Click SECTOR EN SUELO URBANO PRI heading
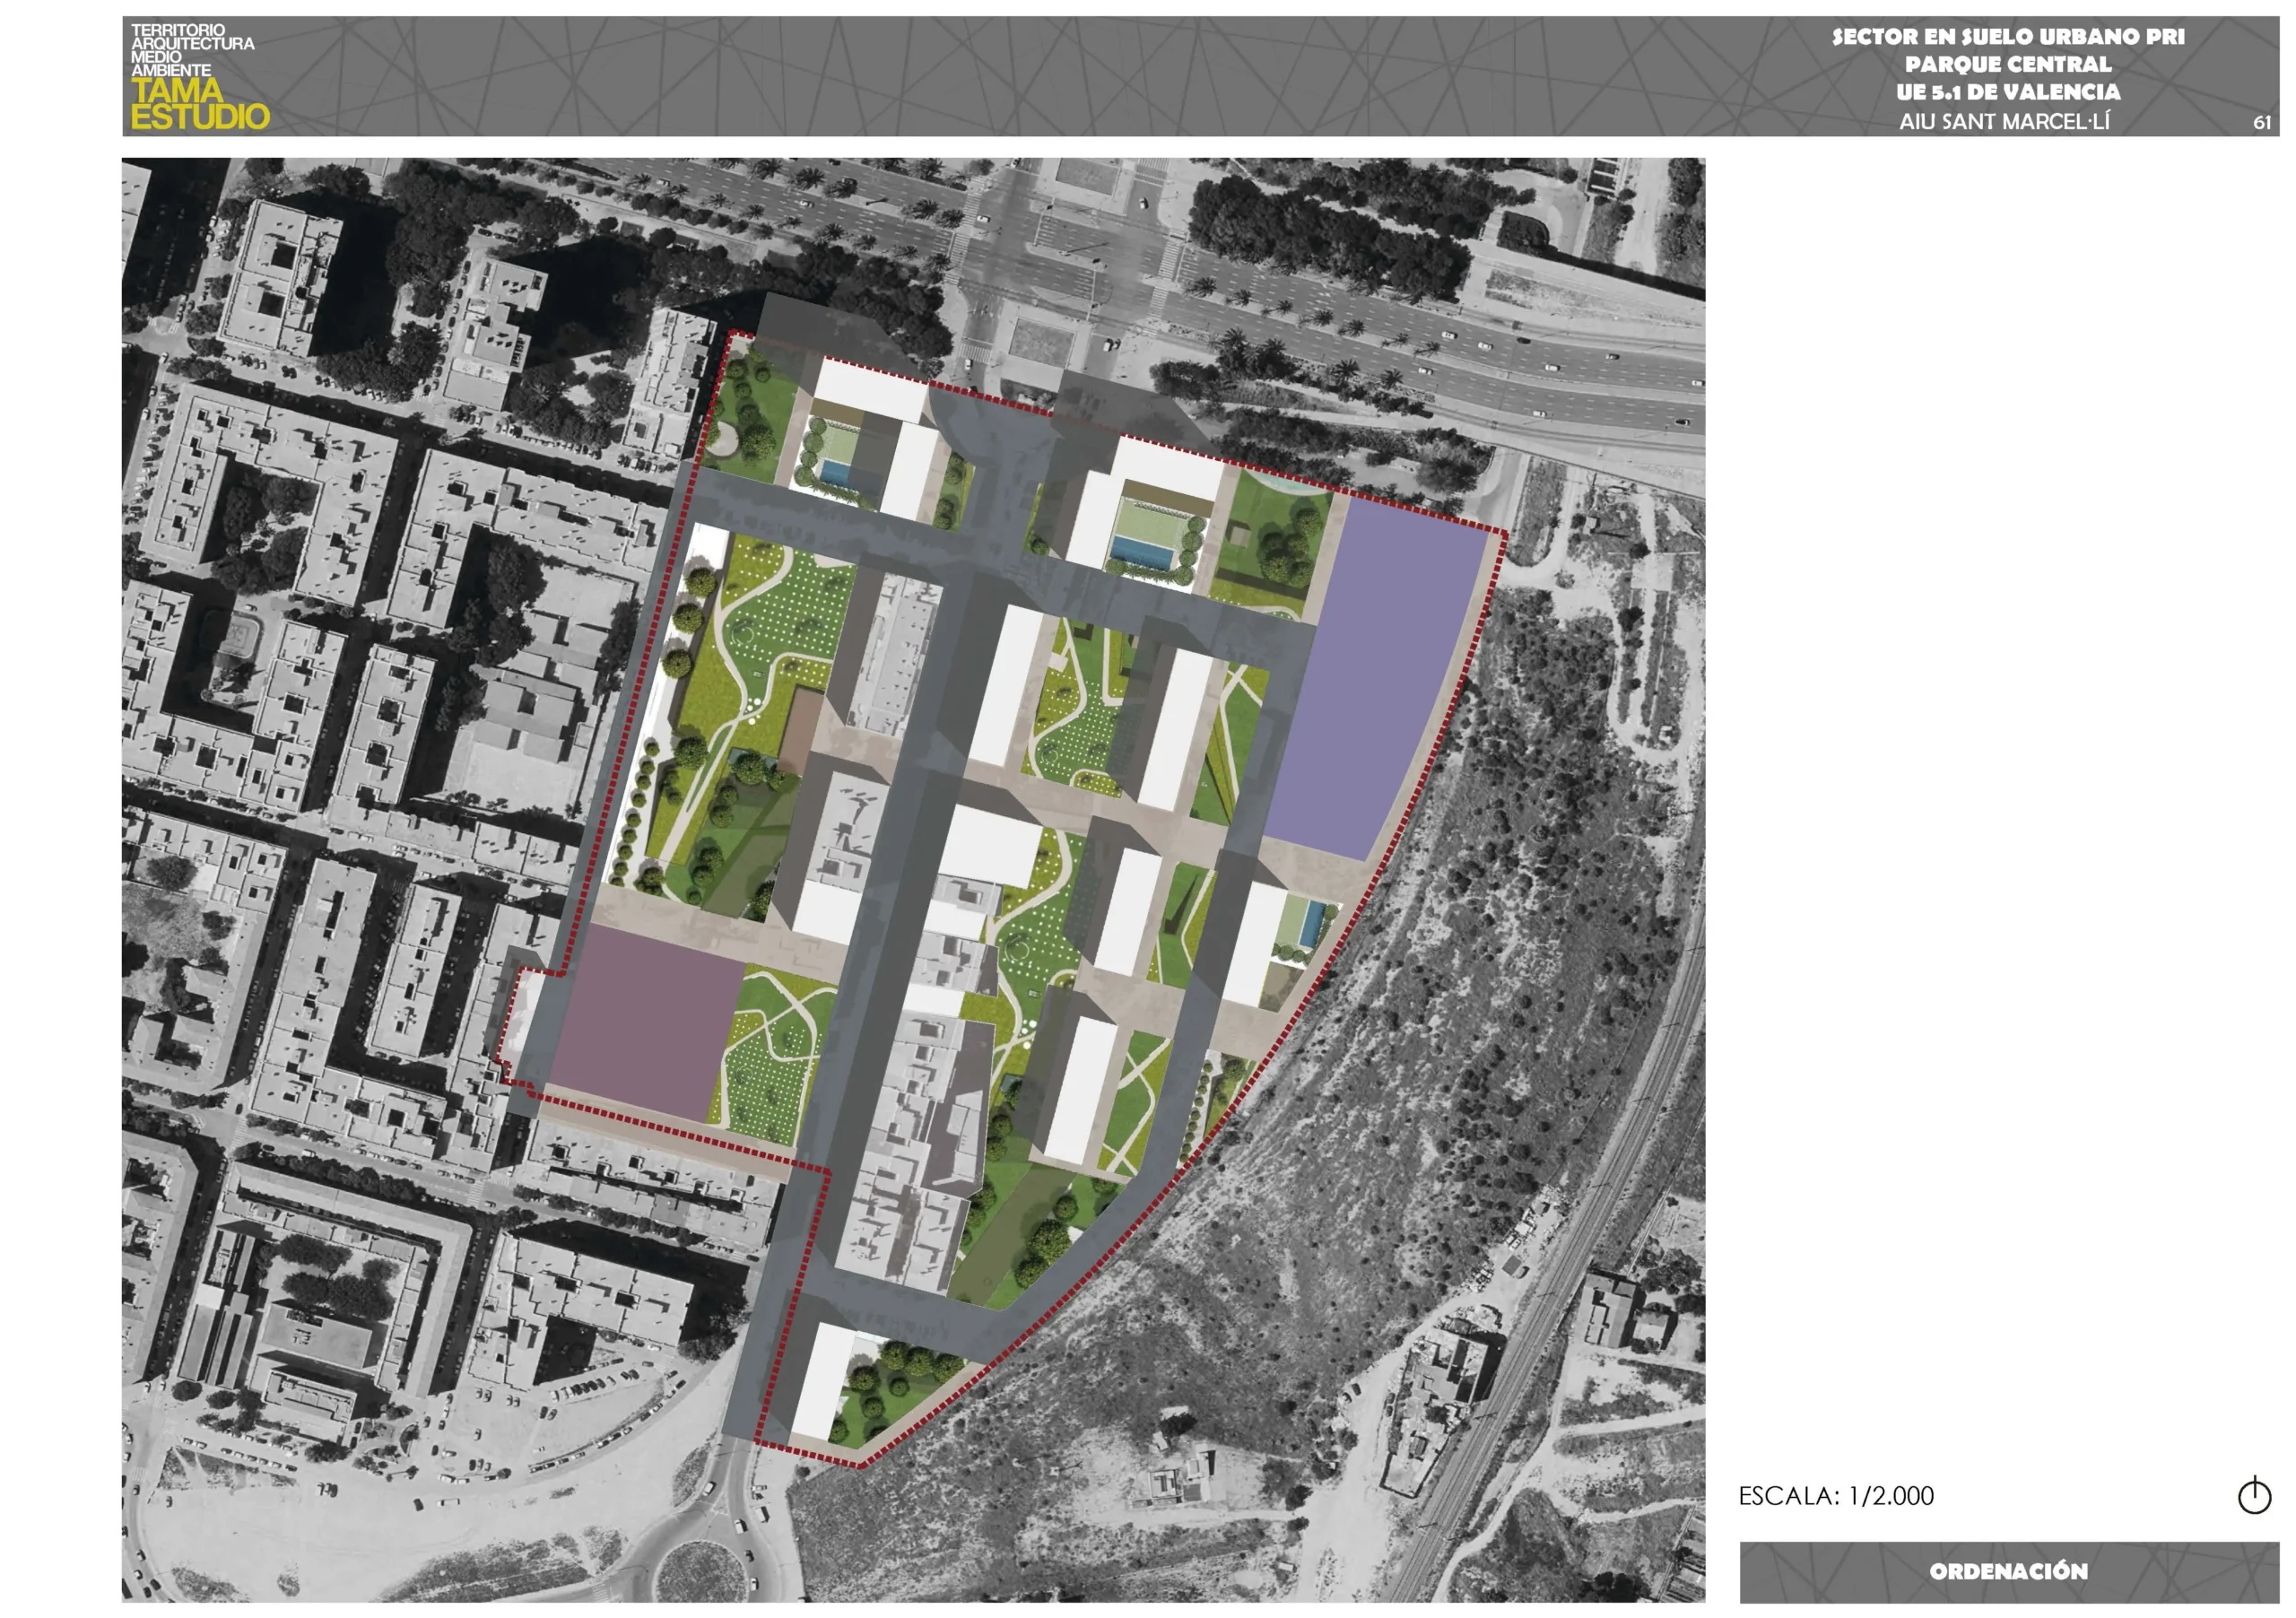The image size is (2296, 1618). click(2007, 36)
